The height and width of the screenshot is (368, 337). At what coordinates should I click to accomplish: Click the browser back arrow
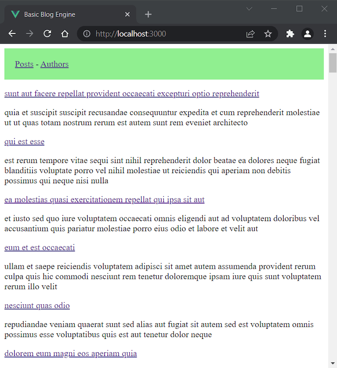click(x=12, y=34)
